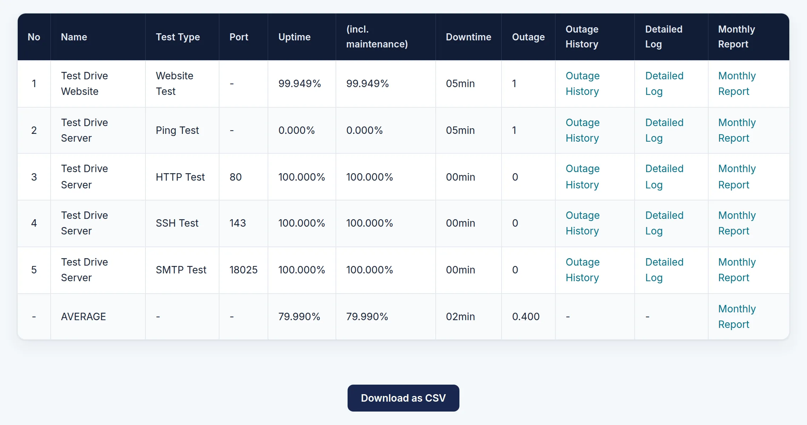
Task: Click the No column header
Action: pos(34,37)
